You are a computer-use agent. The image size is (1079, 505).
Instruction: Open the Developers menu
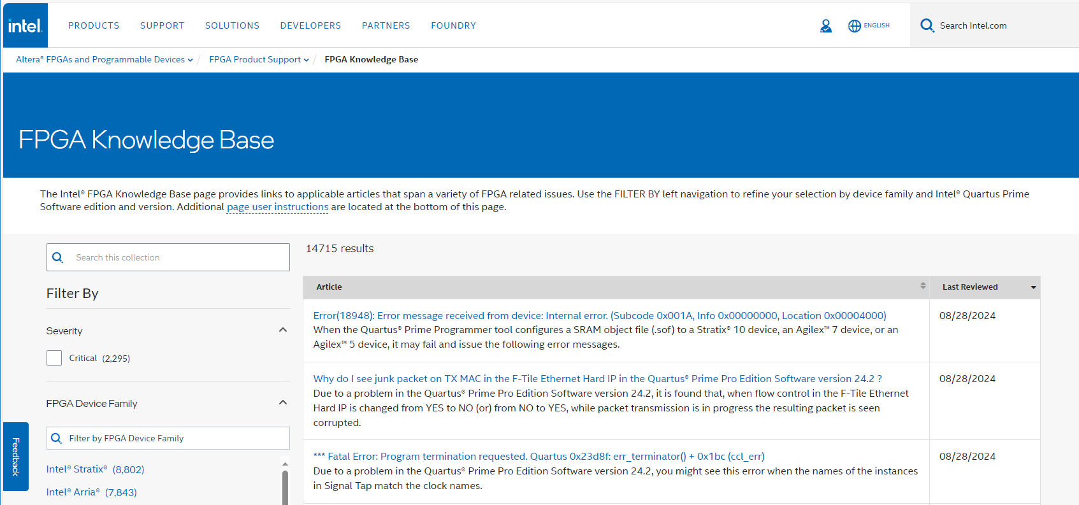pos(310,25)
